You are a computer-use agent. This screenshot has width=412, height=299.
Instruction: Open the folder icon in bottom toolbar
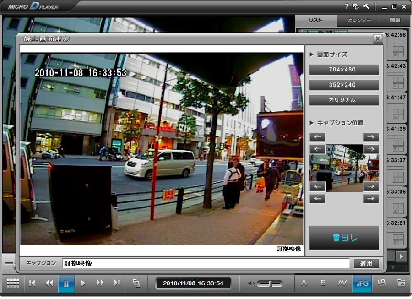(x=401, y=283)
